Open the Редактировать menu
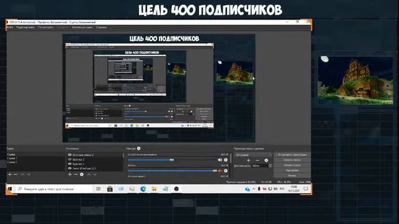Screen dimensions: 399x224 click(25, 27)
